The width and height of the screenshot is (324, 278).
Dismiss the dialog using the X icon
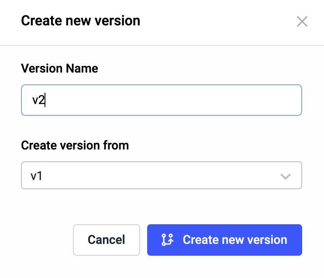[x=302, y=21]
